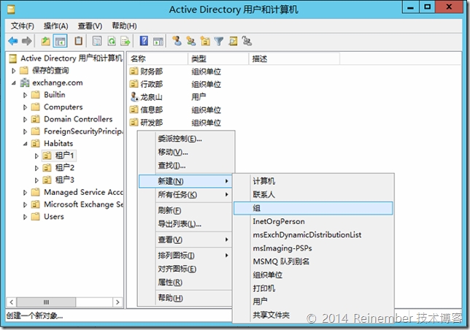Click the application icon in title bar
Image resolution: width=470 pixels, height=330 pixels.
click(11, 9)
